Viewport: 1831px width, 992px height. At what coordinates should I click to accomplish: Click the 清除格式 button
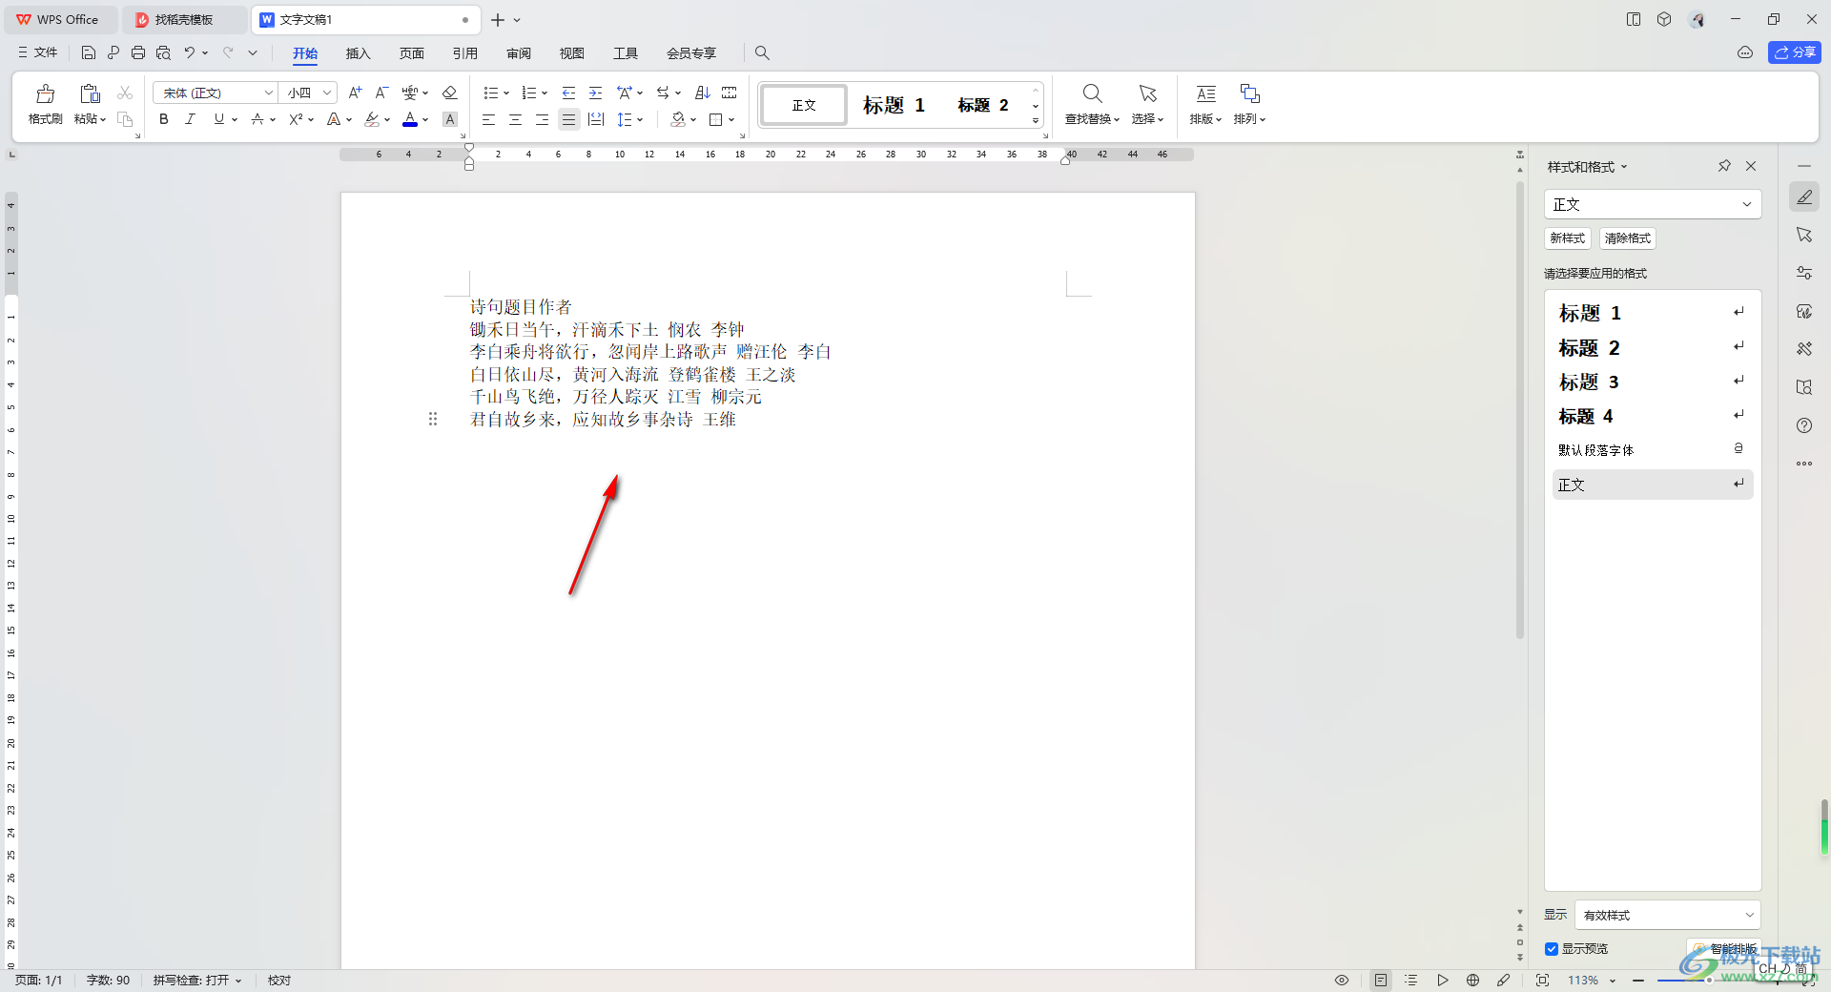point(1627,238)
